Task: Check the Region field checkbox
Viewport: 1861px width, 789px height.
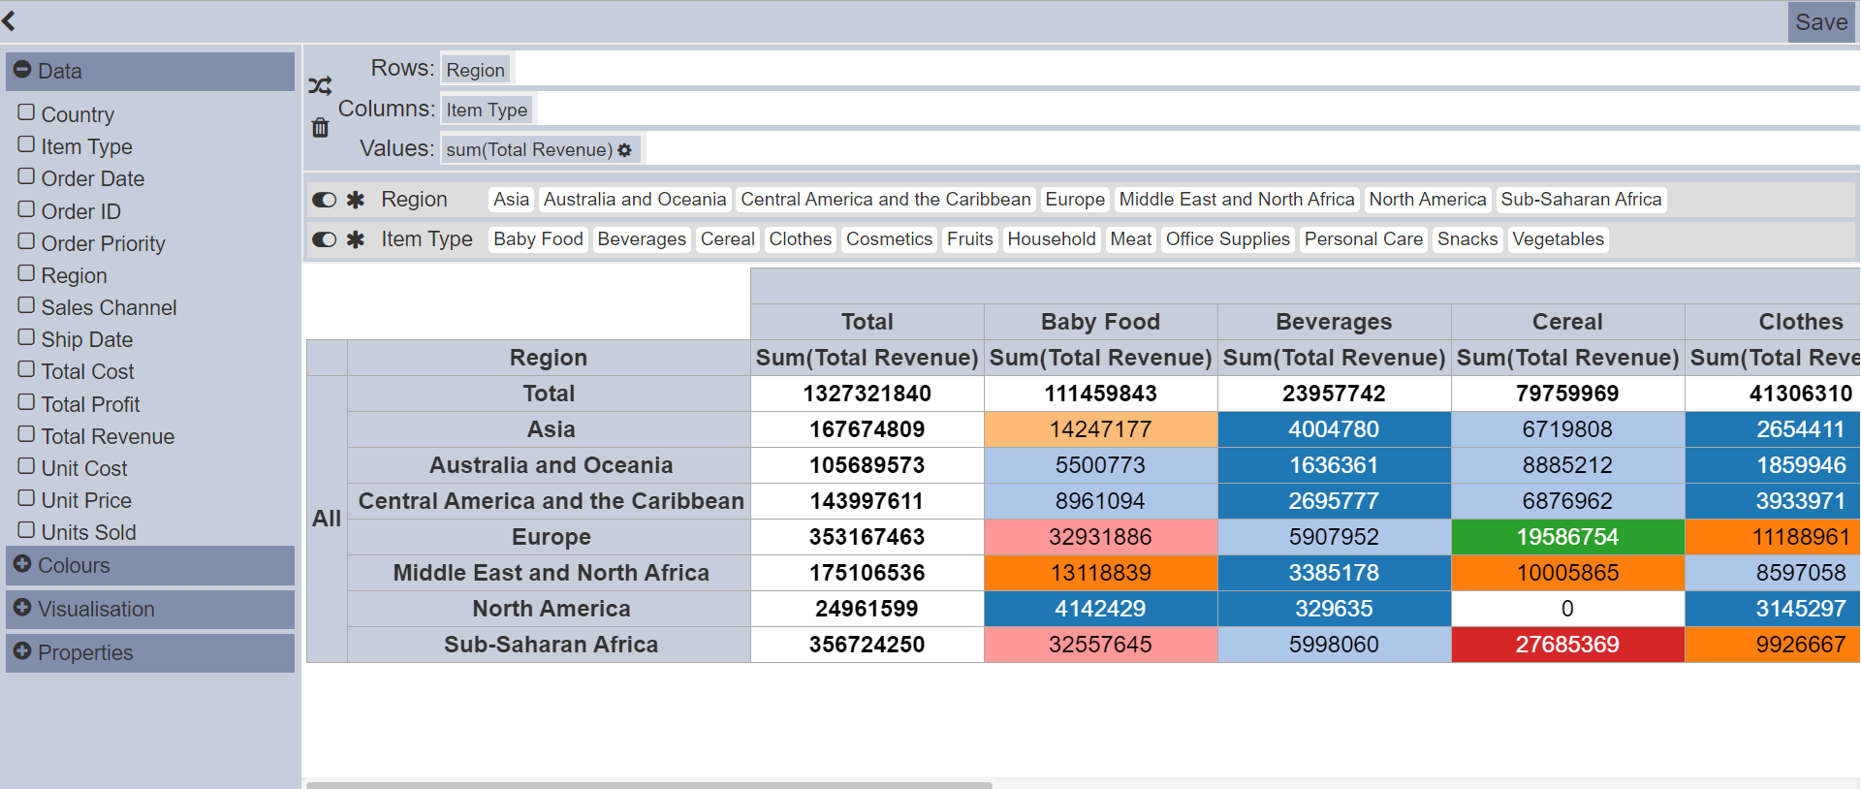Action: (26, 273)
